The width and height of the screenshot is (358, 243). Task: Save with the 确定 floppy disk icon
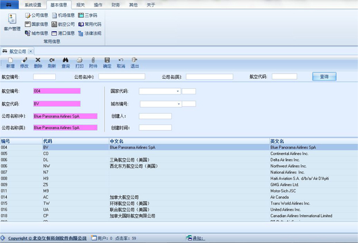coord(107,62)
